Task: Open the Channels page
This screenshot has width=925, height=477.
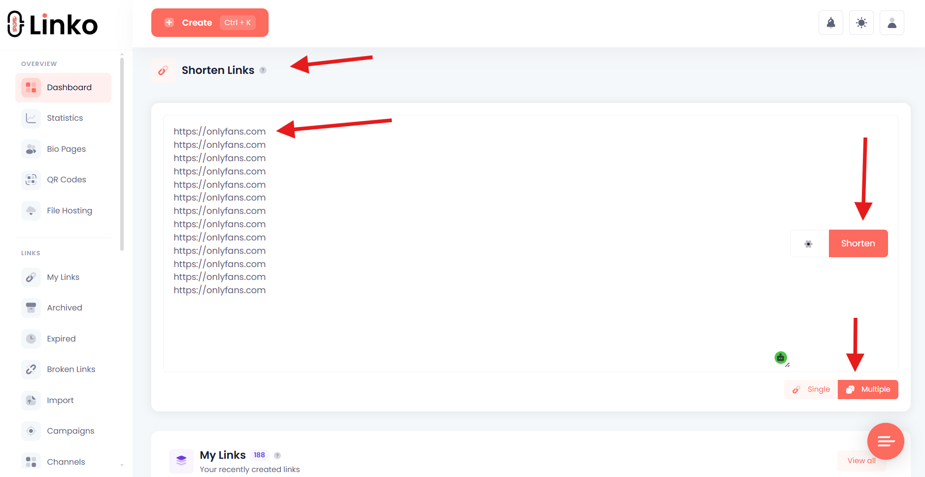Action: (63, 462)
